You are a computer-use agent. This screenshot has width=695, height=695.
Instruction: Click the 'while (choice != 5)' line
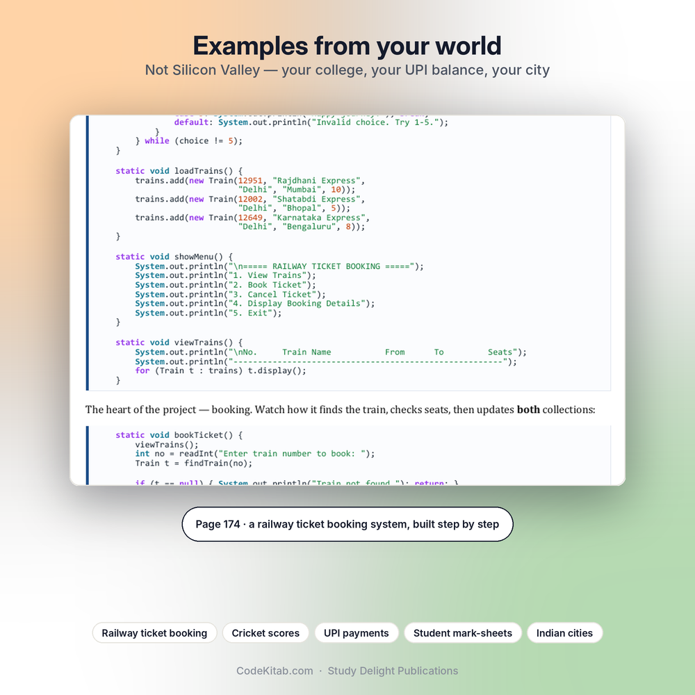point(189,141)
